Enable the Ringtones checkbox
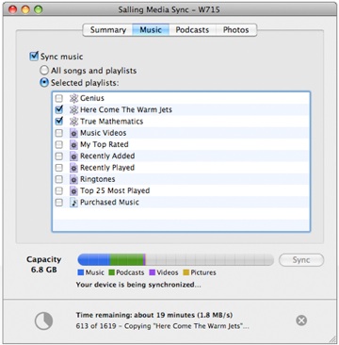Viewport: 339px width, 345px height. pyautogui.click(x=58, y=179)
